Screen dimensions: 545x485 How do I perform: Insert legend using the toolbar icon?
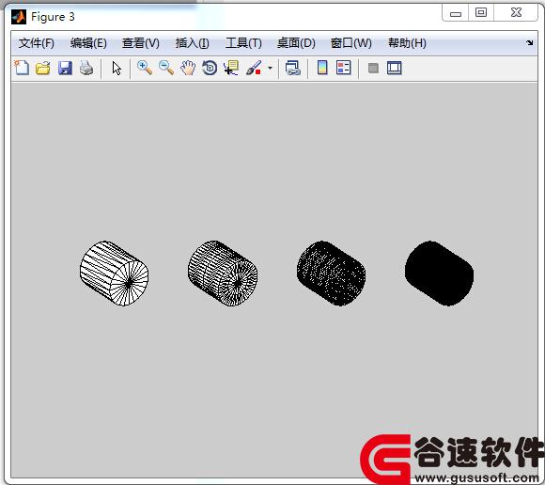click(344, 68)
